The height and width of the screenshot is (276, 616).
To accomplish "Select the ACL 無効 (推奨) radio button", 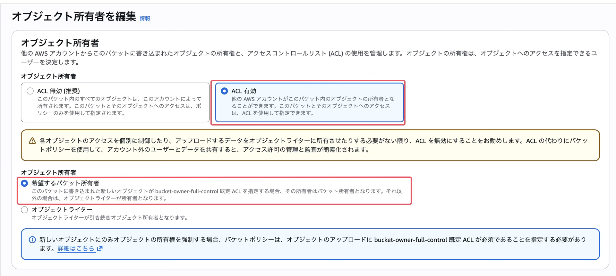I will coord(30,91).
